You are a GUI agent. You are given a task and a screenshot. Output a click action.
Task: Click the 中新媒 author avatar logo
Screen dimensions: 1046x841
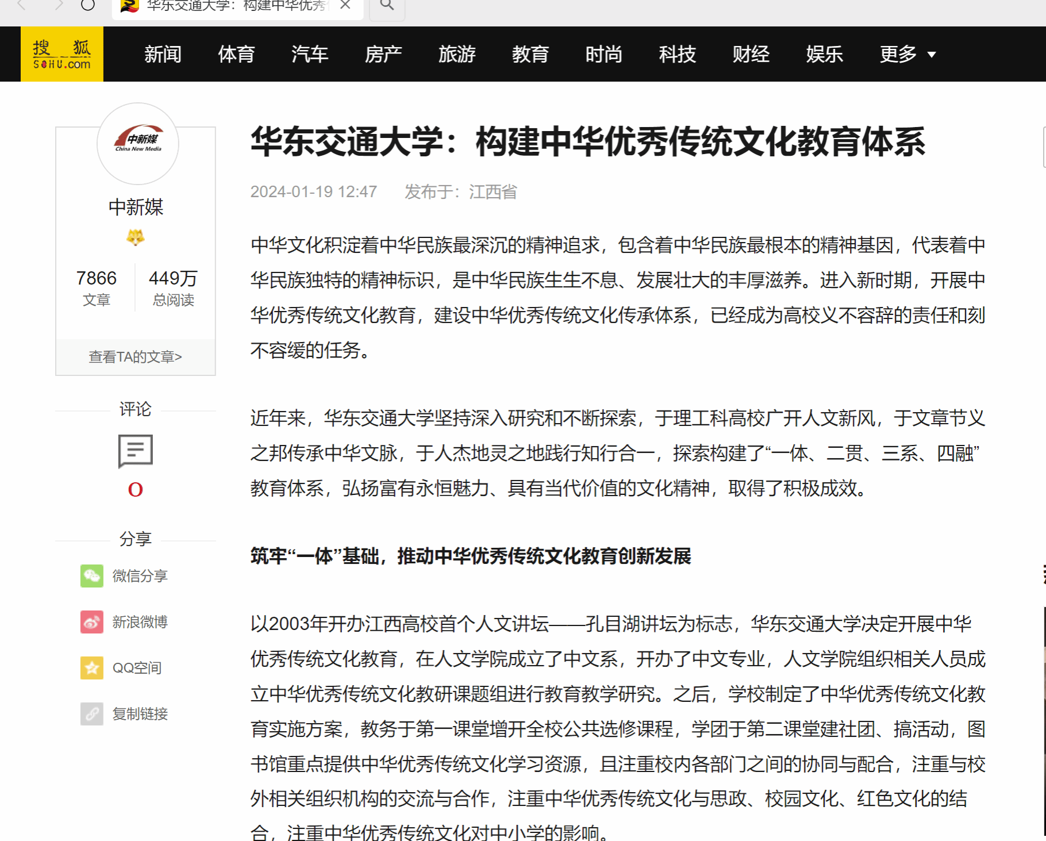[138, 143]
